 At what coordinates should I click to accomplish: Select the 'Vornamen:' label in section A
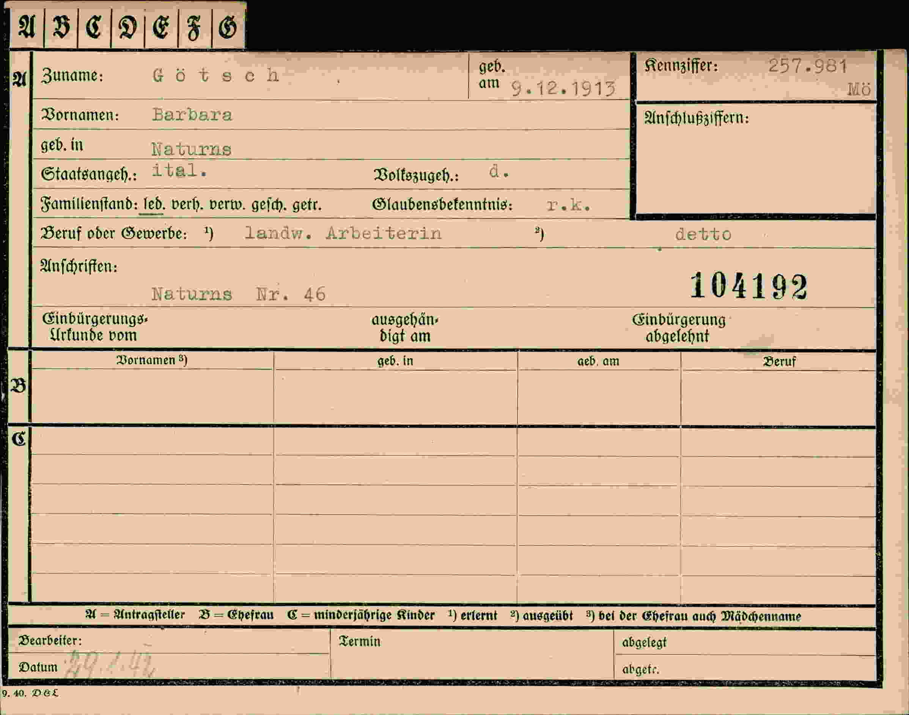[x=80, y=114]
